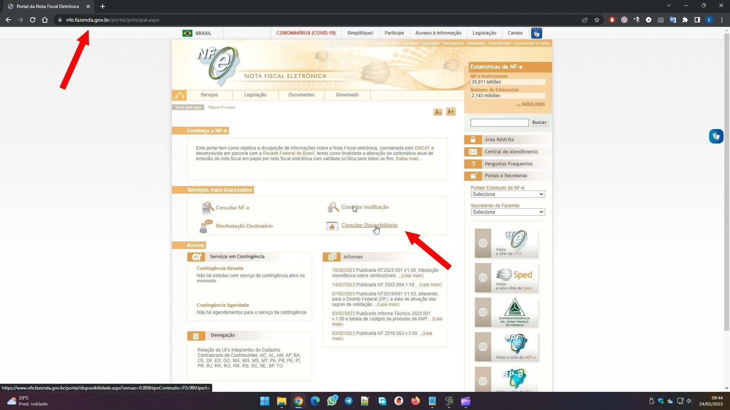This screenshot has height=410, width=730.
Task: Click Leia mais for the 14/02/2023 notice
Action: point(430,285)
